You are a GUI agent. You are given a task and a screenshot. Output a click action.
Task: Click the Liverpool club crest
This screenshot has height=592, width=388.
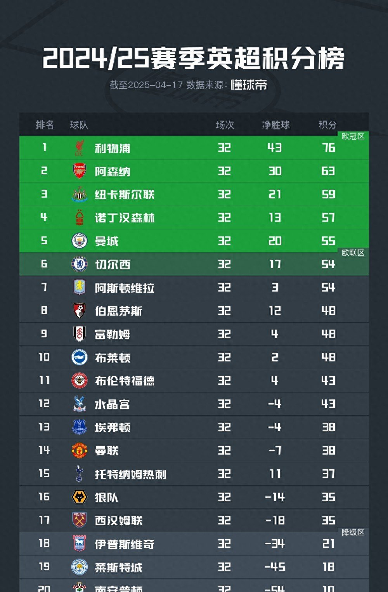(80, 148)
